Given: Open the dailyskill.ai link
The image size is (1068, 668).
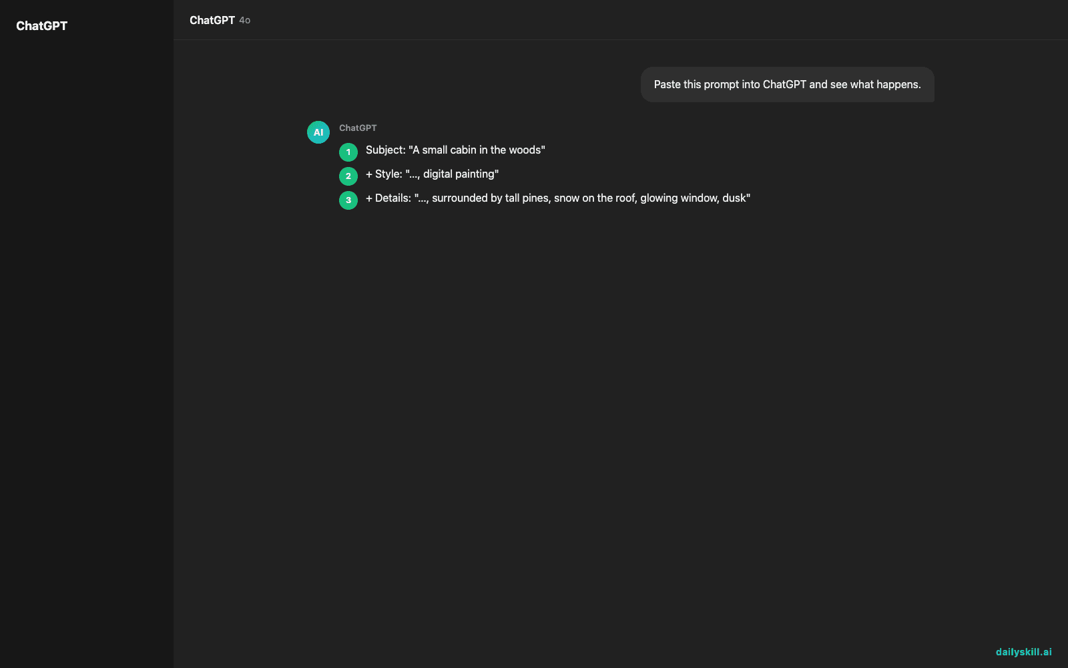Looking at the screenshot, I should 1023,652.
